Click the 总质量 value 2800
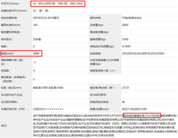The height and width of the screenshot is (138, 178). pyautogui.click(x=125, y=25)
